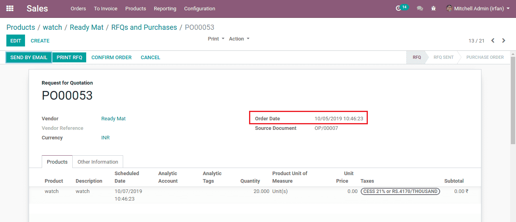Screen dimensions: 516x222
Task: Click the 13 / 21 pager counter
Action: tap(476, 41)
